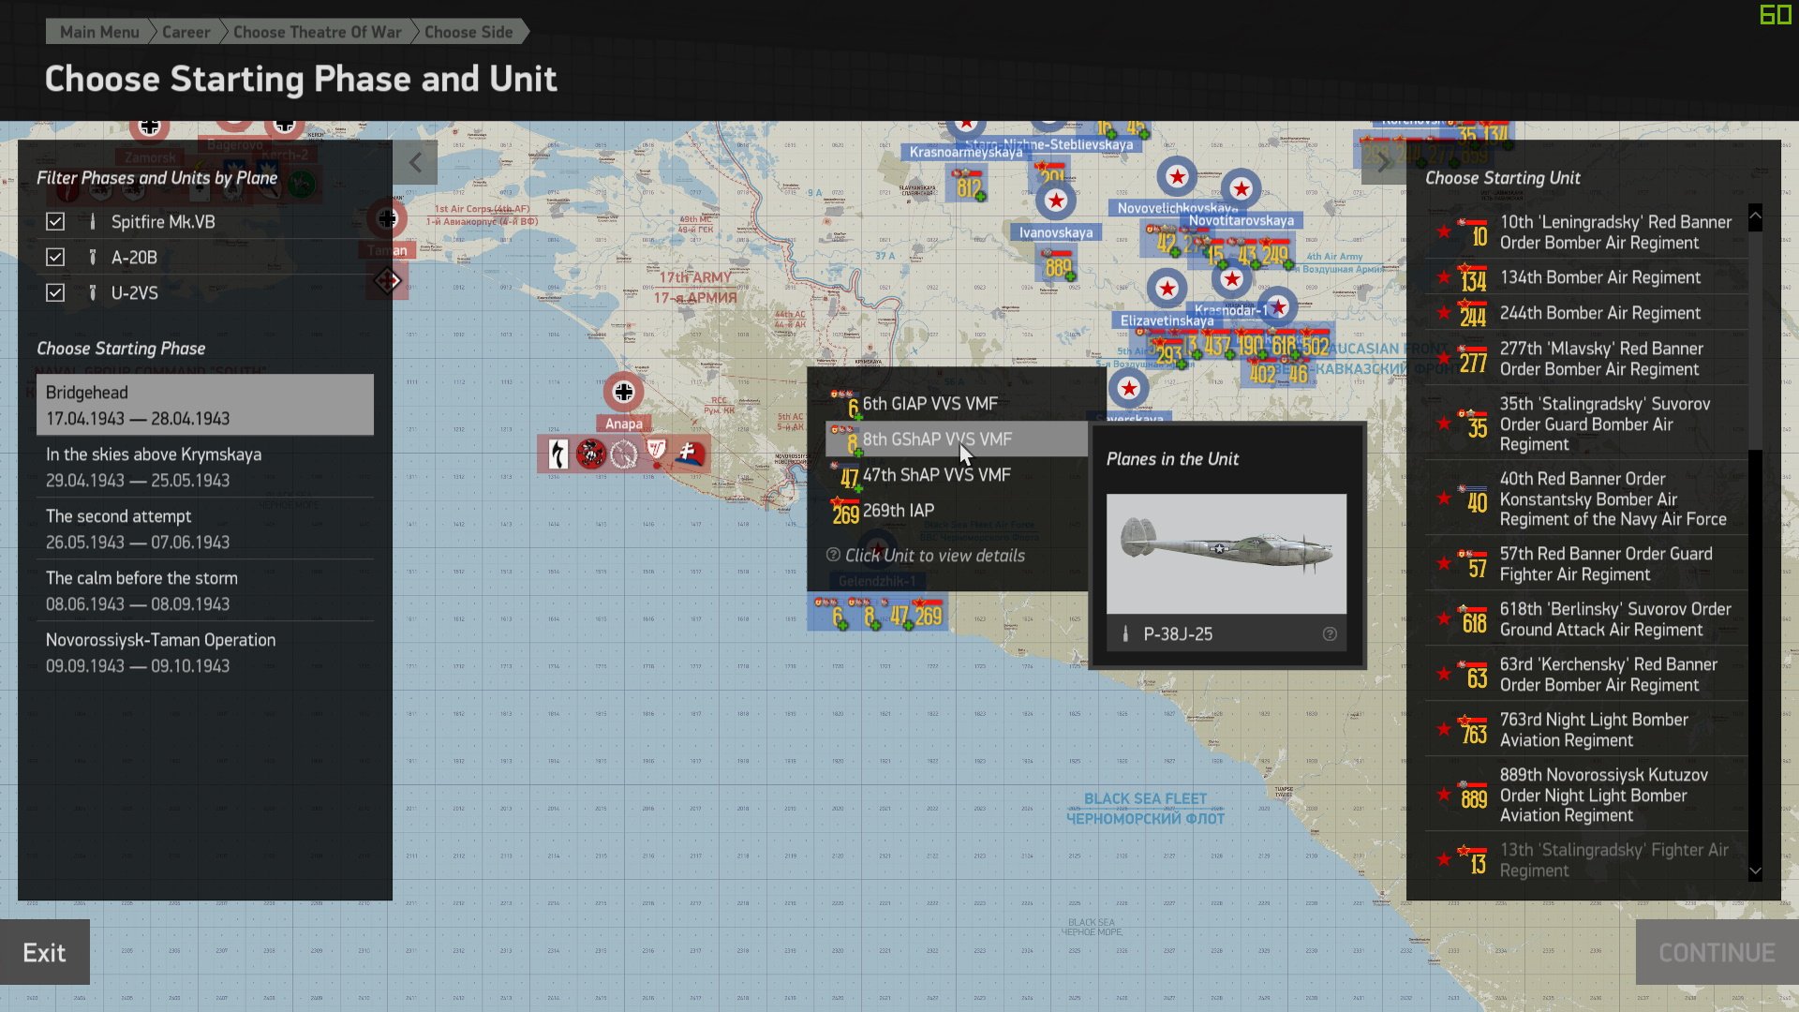Image resolution: width=1799 pixels, height=1012 pixels.
Task: Click the red star beside 134th Bomber Regiment
Action: point(1444,277)
